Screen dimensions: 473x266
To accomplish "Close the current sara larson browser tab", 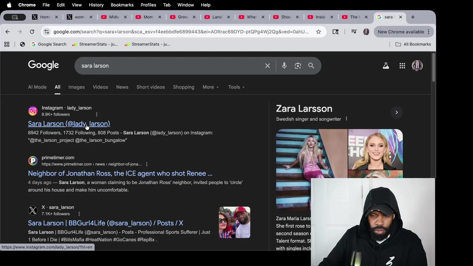I will 400,17.
